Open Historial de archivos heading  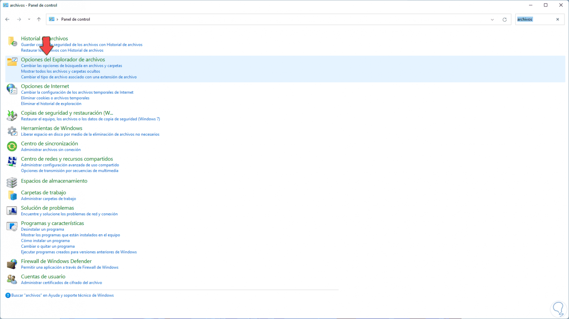click(44, 39)
